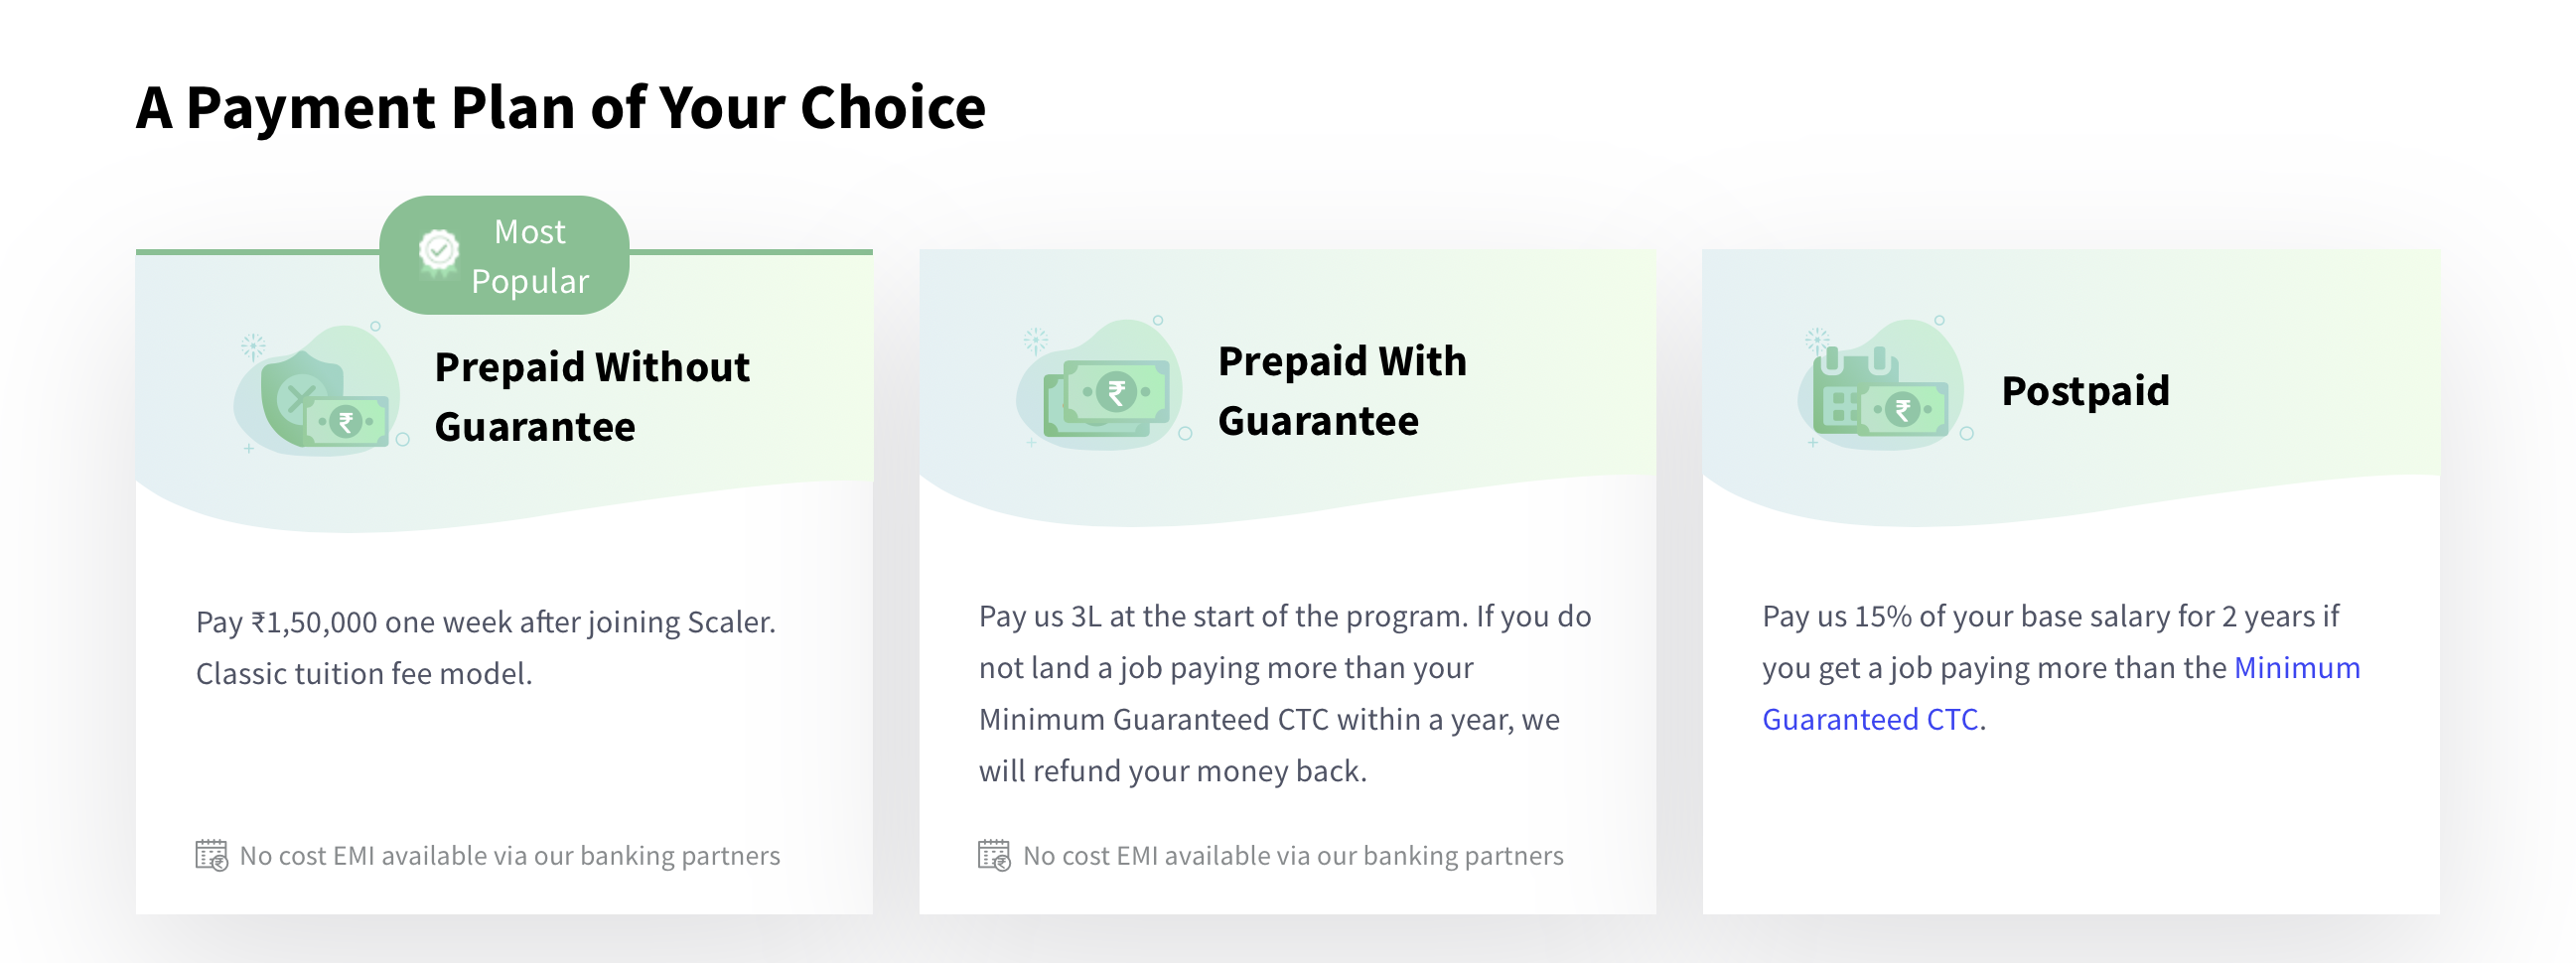Click the 15% base salary description text
2576x963 pixels.
[2050, 617]
